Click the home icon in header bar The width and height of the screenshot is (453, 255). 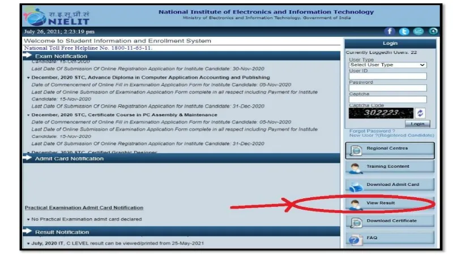pyautogui.click(x=433, y=31)
